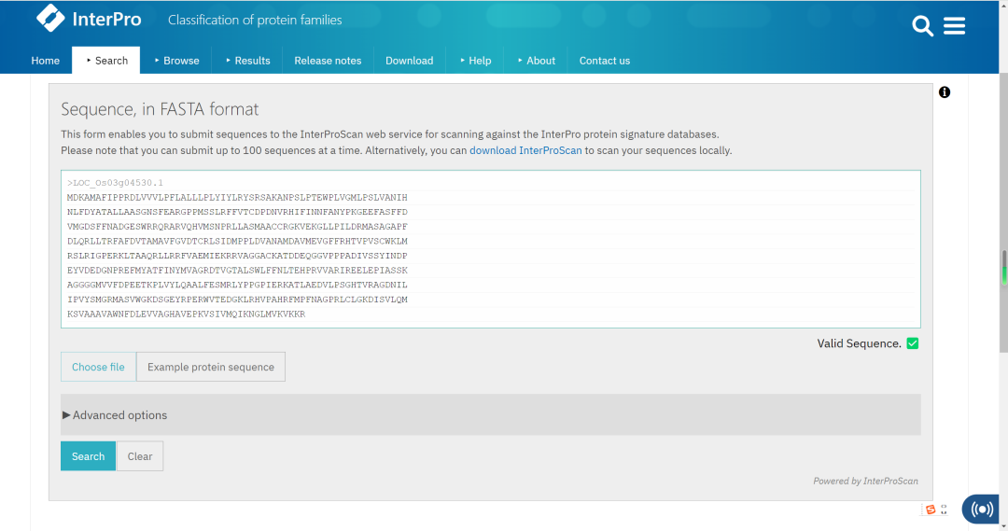Click the 'Powered by InterProScan' text

click(865, 481)
